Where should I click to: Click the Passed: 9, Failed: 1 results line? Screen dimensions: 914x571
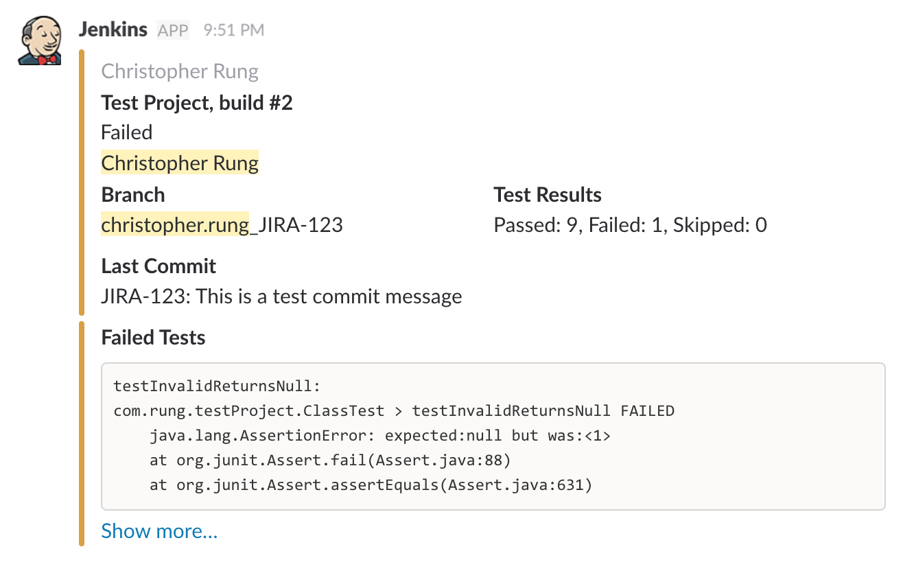coord(630,224)
